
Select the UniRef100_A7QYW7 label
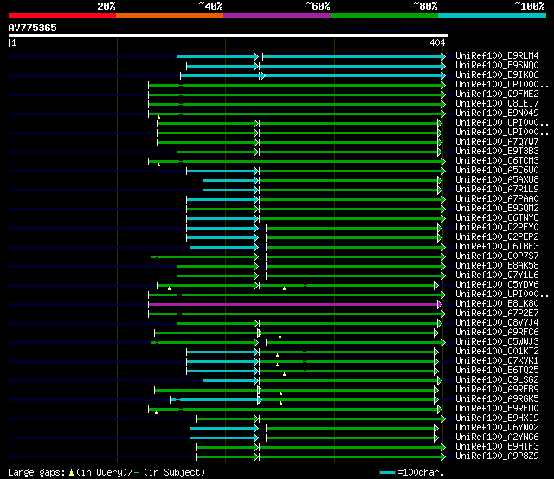click(497, 142)
